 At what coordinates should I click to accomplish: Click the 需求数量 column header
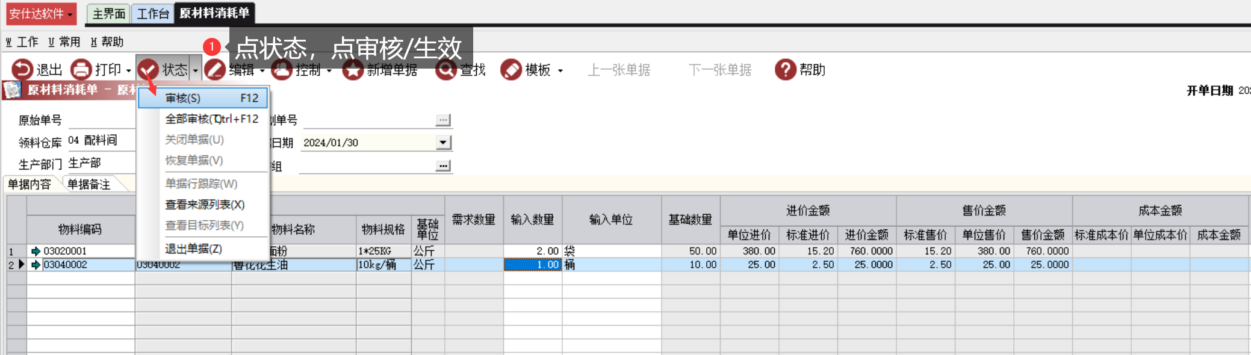coord(474,220)
